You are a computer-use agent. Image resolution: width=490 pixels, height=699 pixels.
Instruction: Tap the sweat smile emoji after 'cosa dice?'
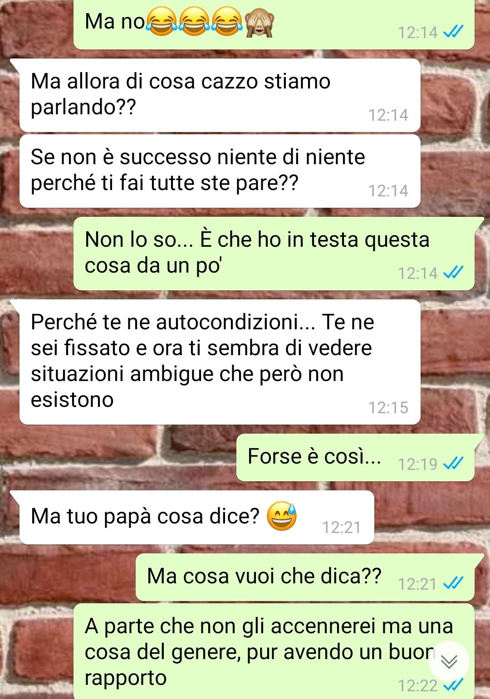tap(282, 516)
